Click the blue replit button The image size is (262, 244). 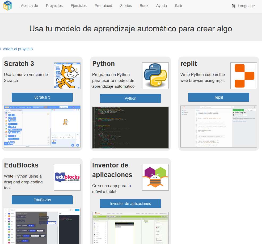pyautogui.click(x=219, y=97)
